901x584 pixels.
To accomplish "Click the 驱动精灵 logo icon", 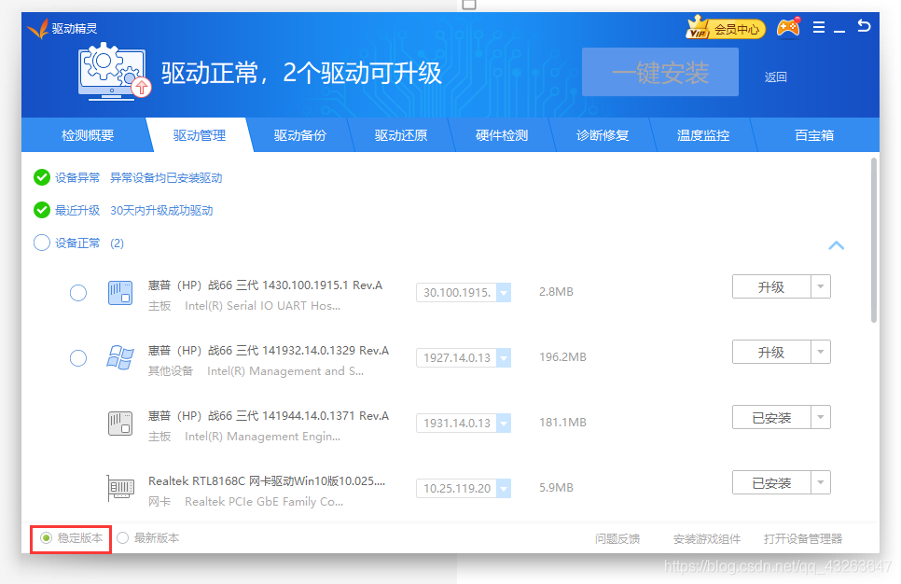I will tap(37, 28).
